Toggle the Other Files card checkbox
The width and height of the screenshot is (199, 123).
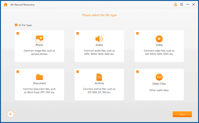tap(138, 72)
